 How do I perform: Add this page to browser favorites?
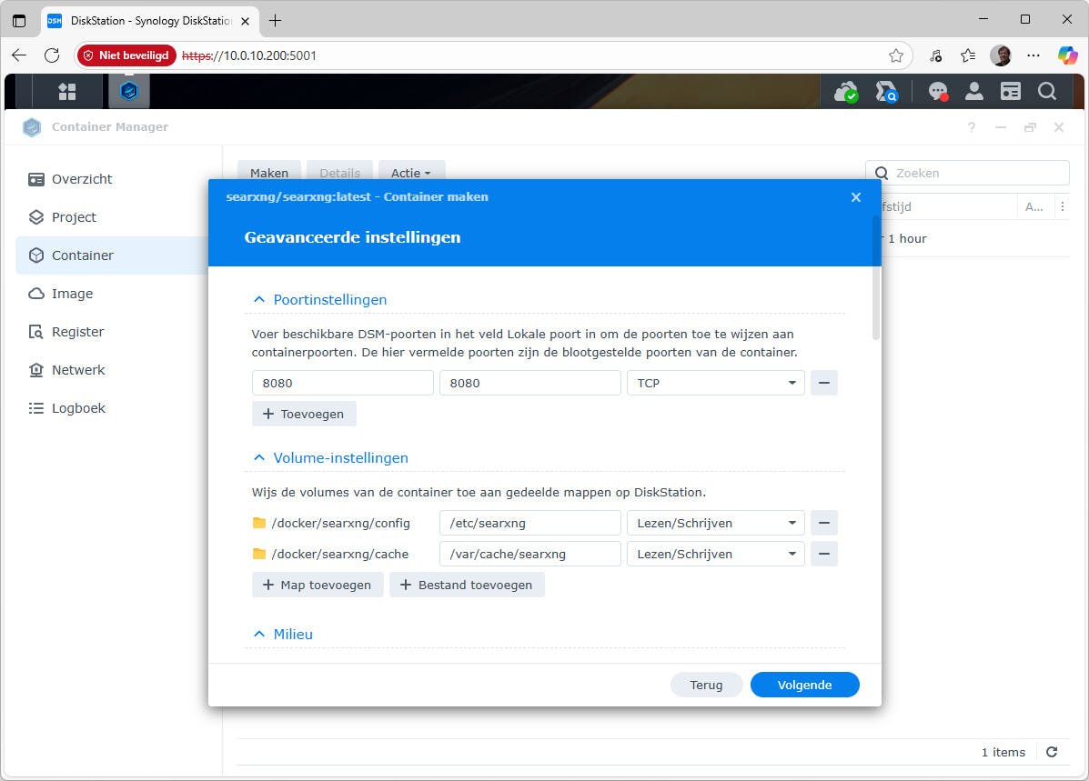(896, 55)
